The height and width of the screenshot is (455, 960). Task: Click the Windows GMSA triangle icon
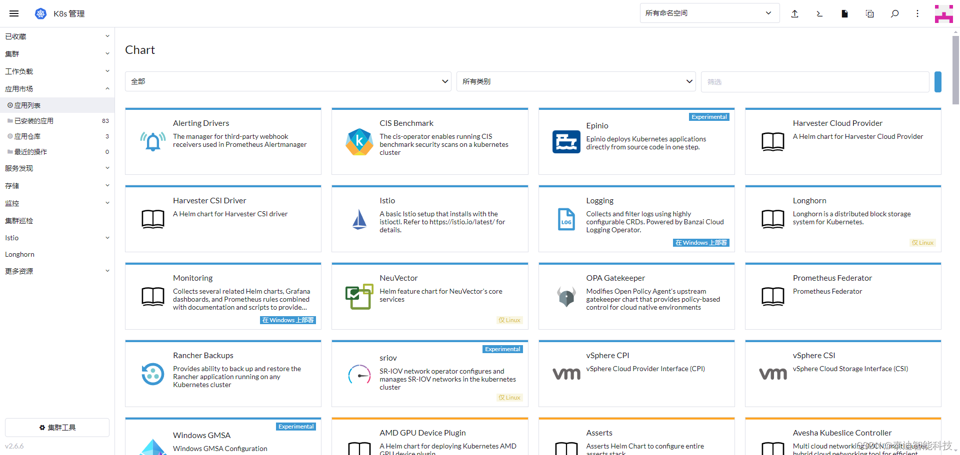[x=153, y=447]
